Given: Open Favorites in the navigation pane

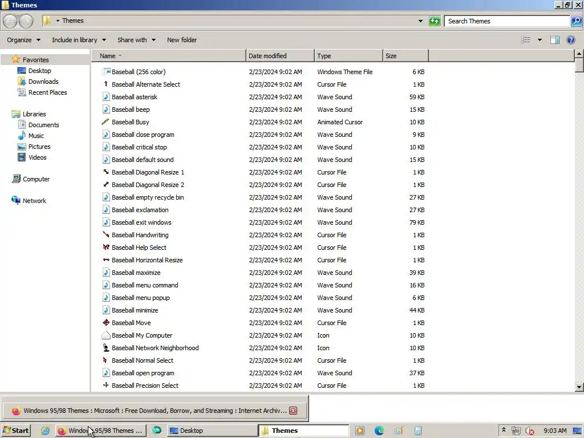Looking at the screenshot, I should (35, 59).
